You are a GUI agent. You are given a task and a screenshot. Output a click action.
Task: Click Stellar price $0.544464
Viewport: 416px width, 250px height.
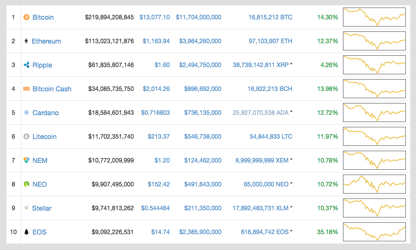(155, 208)
